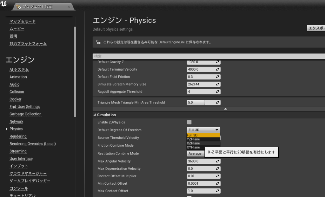The width and height of the screenshot is (325, 197).
Task: Click the Unreal Engine logo icon
Action: point(3,3)
